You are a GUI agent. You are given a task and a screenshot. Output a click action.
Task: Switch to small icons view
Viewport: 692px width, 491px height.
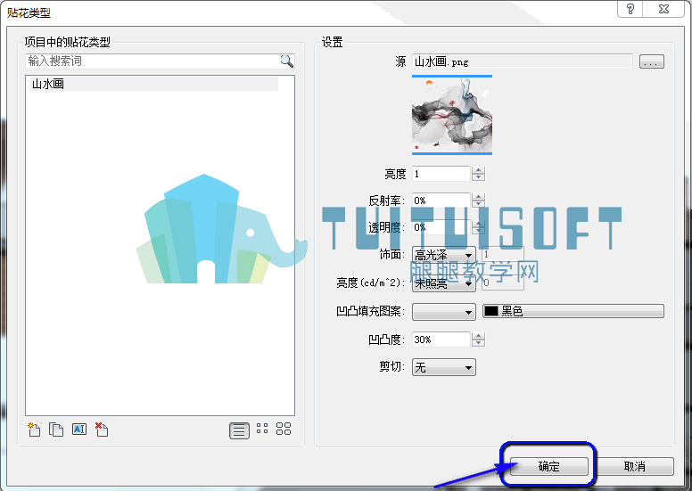262,429
